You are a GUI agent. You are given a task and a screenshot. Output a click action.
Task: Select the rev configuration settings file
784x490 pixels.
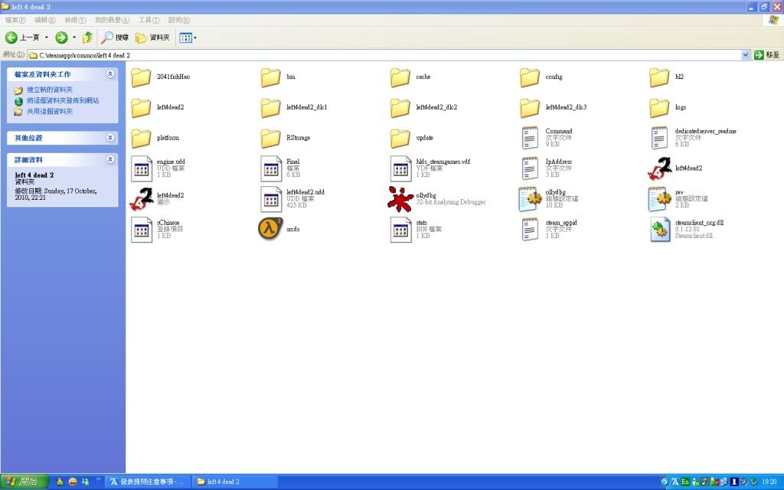[x=659, y=198]
